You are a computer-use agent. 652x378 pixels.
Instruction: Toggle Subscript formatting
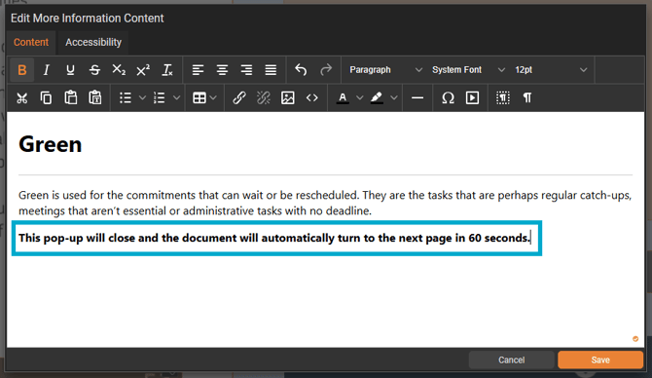(x=119, y=70)
